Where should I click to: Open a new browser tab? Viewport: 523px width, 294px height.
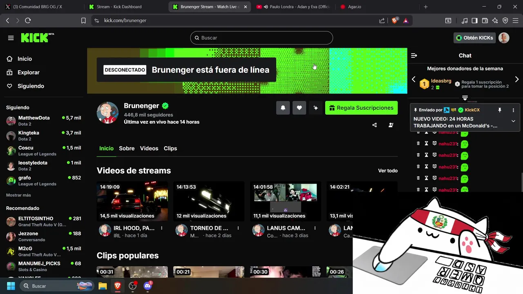click(x=426, y=7)
